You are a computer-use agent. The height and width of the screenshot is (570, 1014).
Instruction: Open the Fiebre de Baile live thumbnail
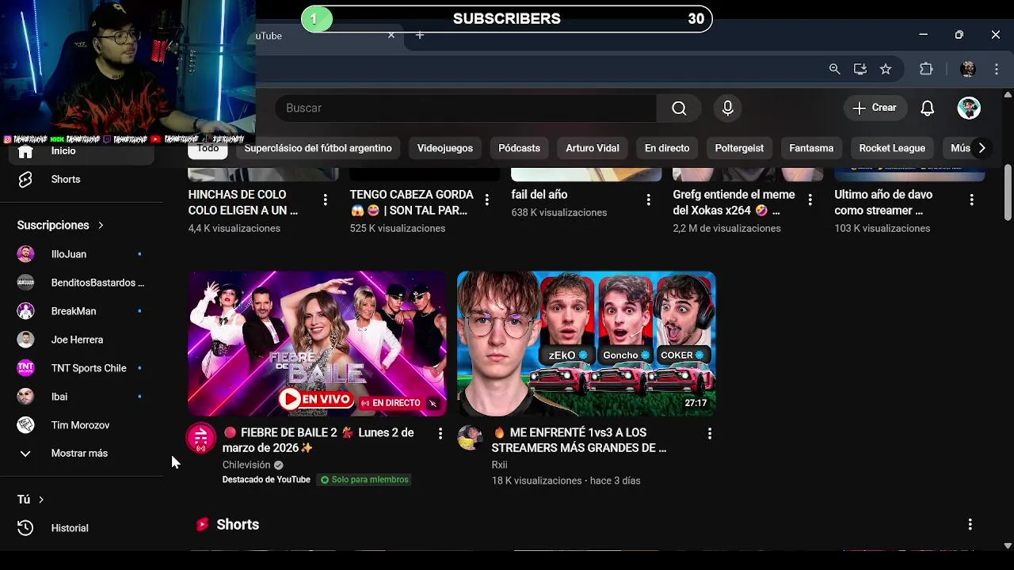coord(317,344)
